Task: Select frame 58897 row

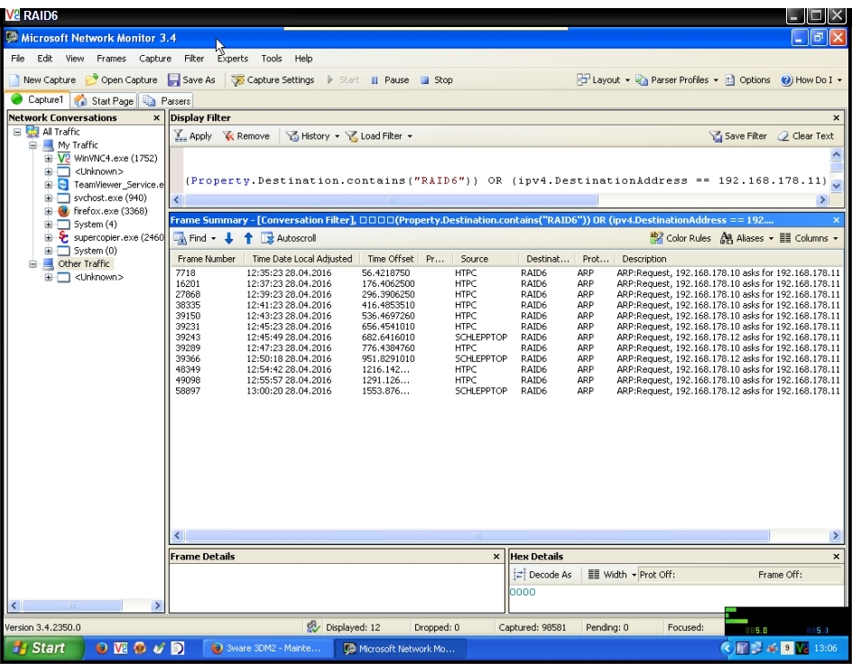Action: (x=506, y=391)
